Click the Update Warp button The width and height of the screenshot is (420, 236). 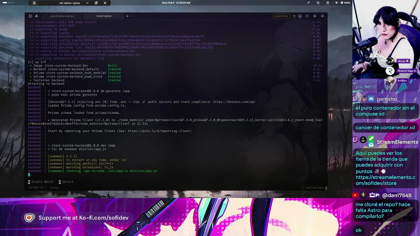pos(281,16)
